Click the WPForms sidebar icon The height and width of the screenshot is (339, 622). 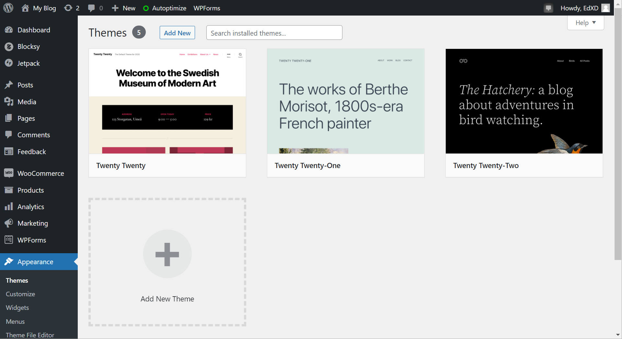(9, 240)
